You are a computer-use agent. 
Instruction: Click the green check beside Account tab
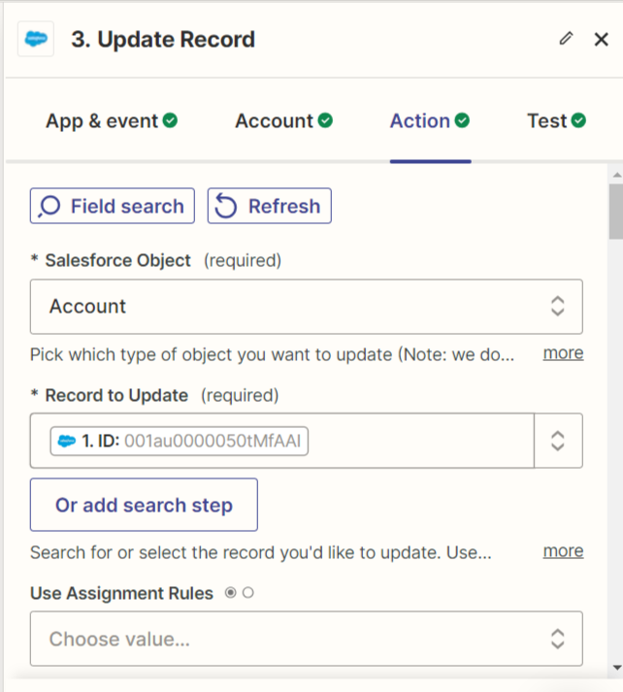(x=325, y=120)
